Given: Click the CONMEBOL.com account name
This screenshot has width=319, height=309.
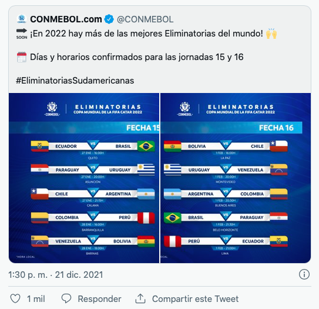Looking at the screenshot, I should 66,19.
